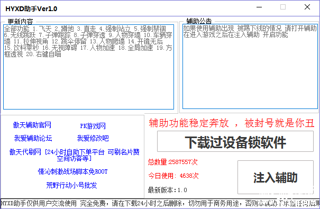
Task: Visit the PK游戏网 link
Action: (x=93, y=126)
